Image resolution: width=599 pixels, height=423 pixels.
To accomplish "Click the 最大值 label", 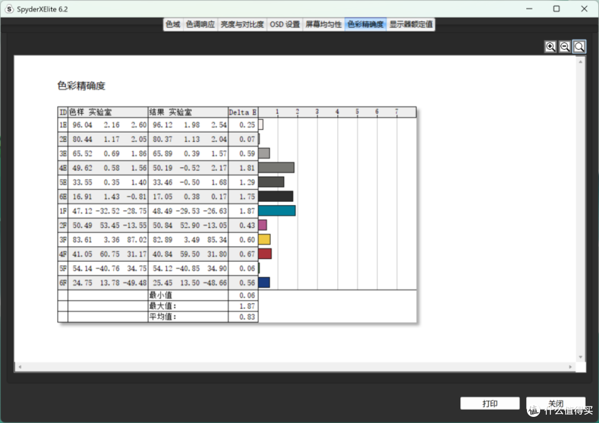I will click(163, 306).
